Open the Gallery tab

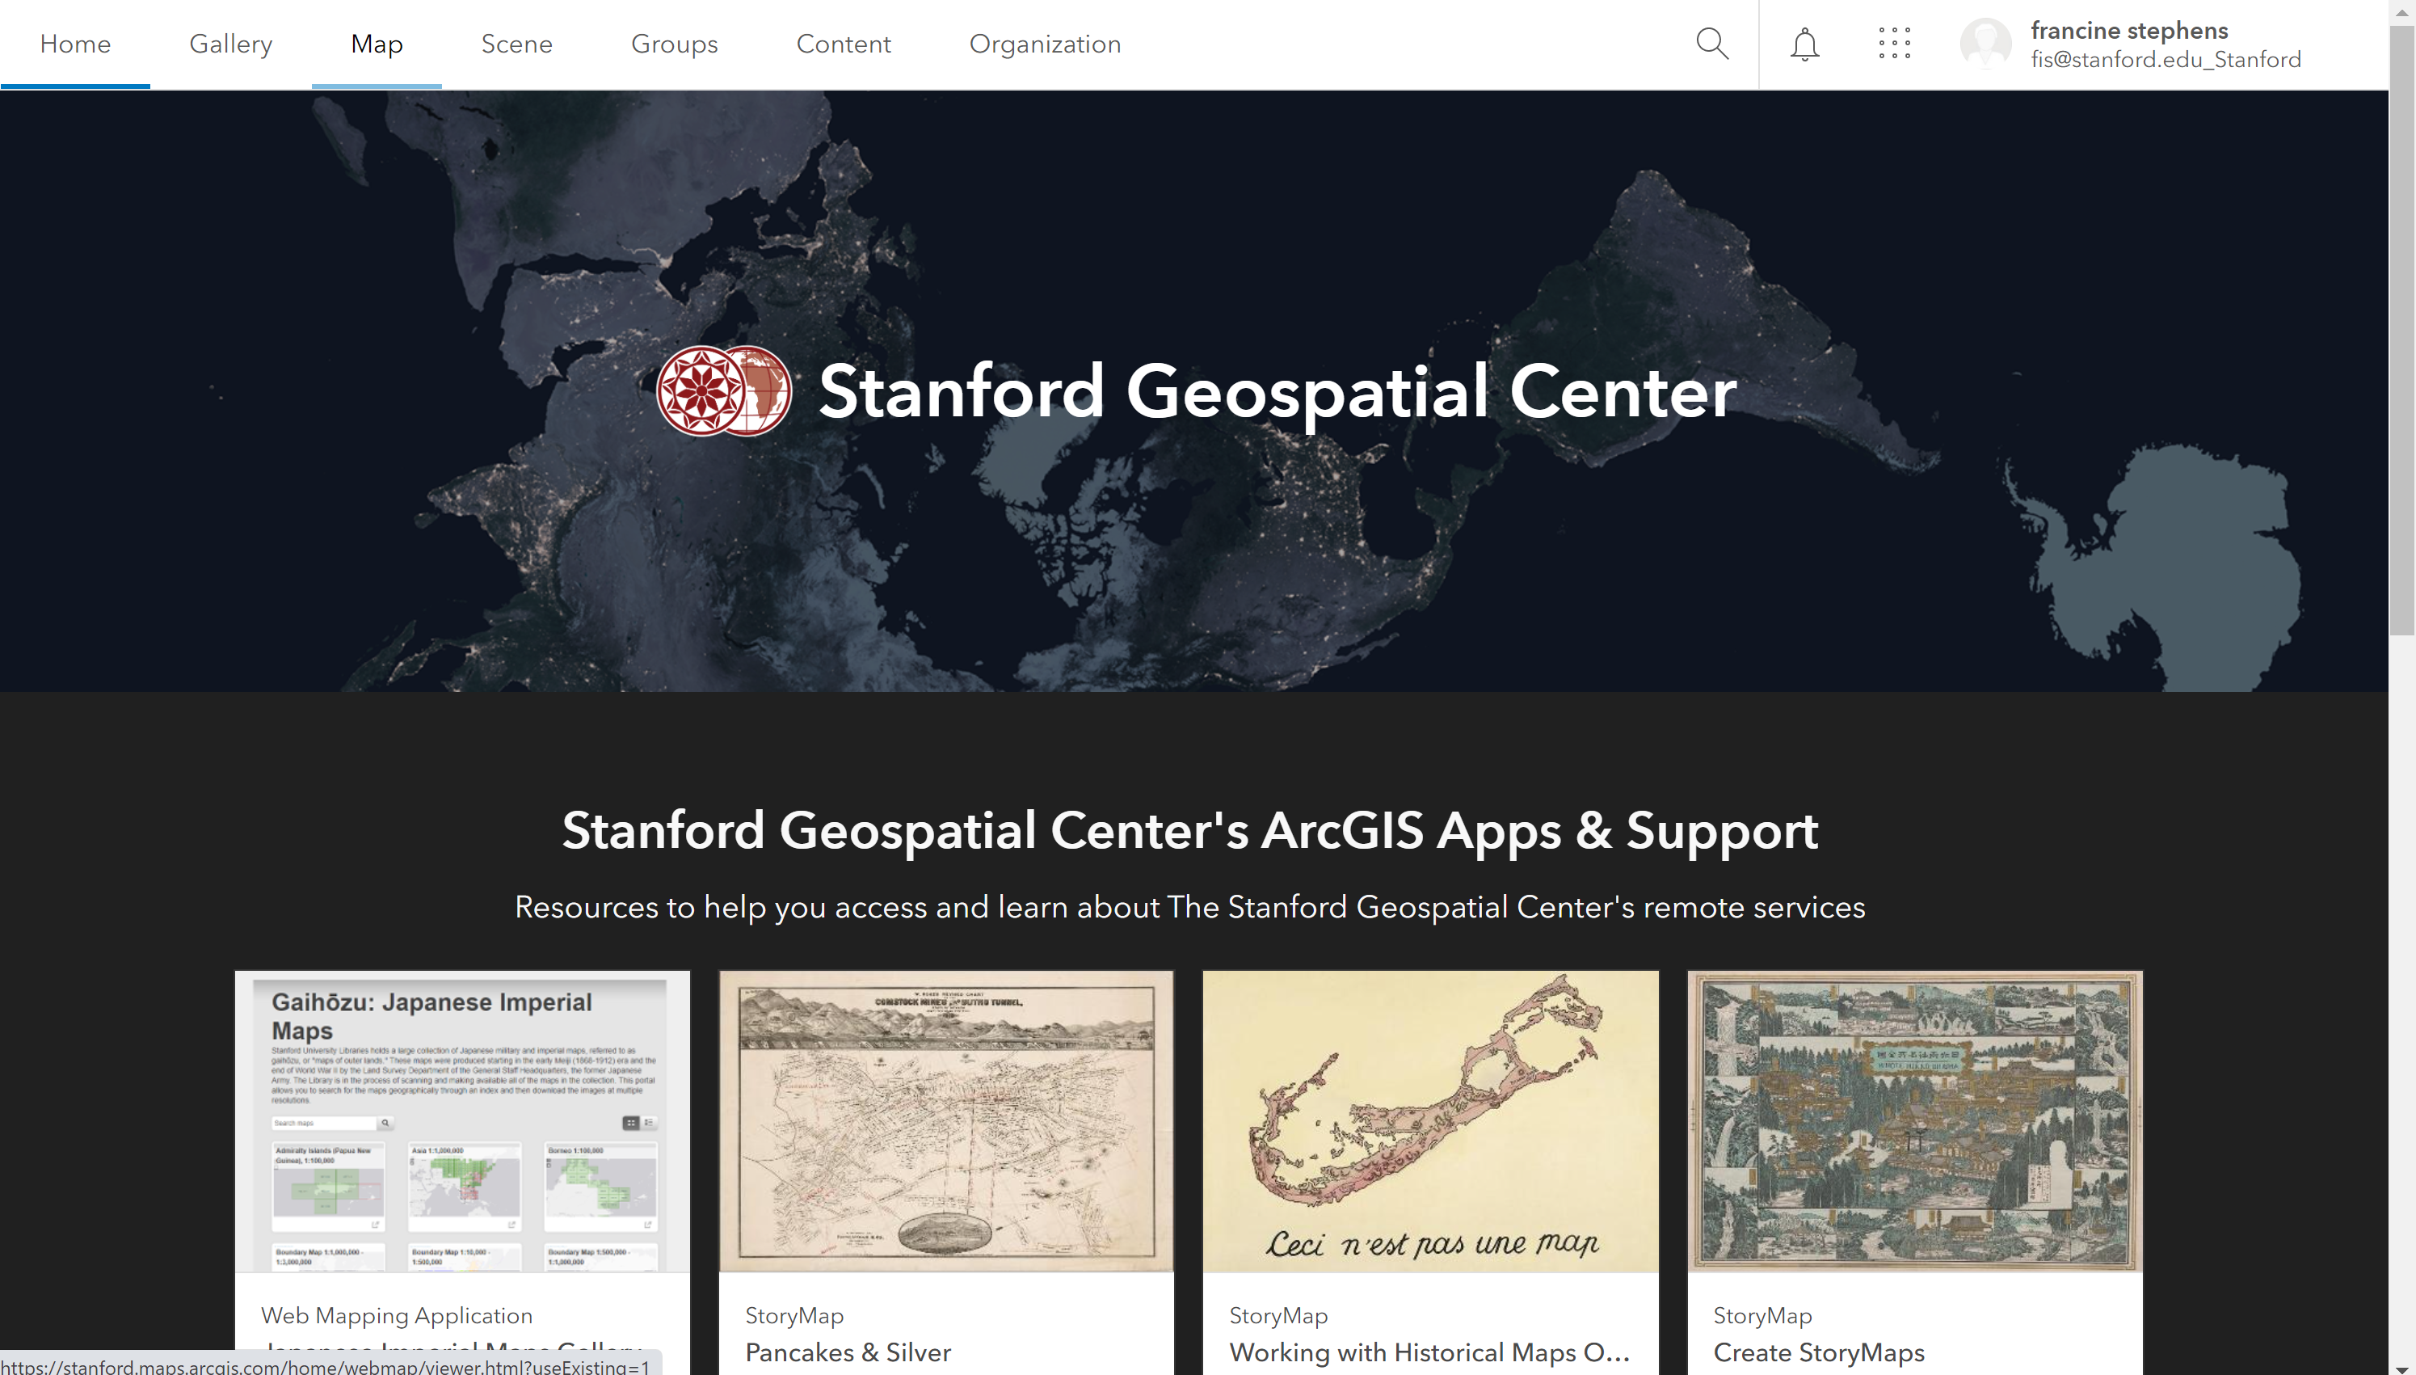[230, 44]
